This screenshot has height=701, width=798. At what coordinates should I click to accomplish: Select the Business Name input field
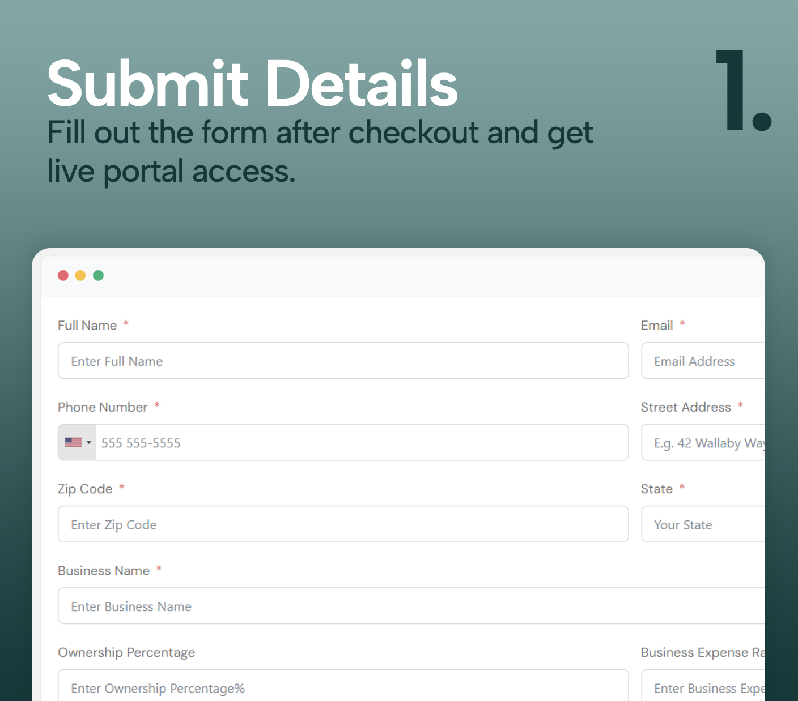[x=411, y=606]
